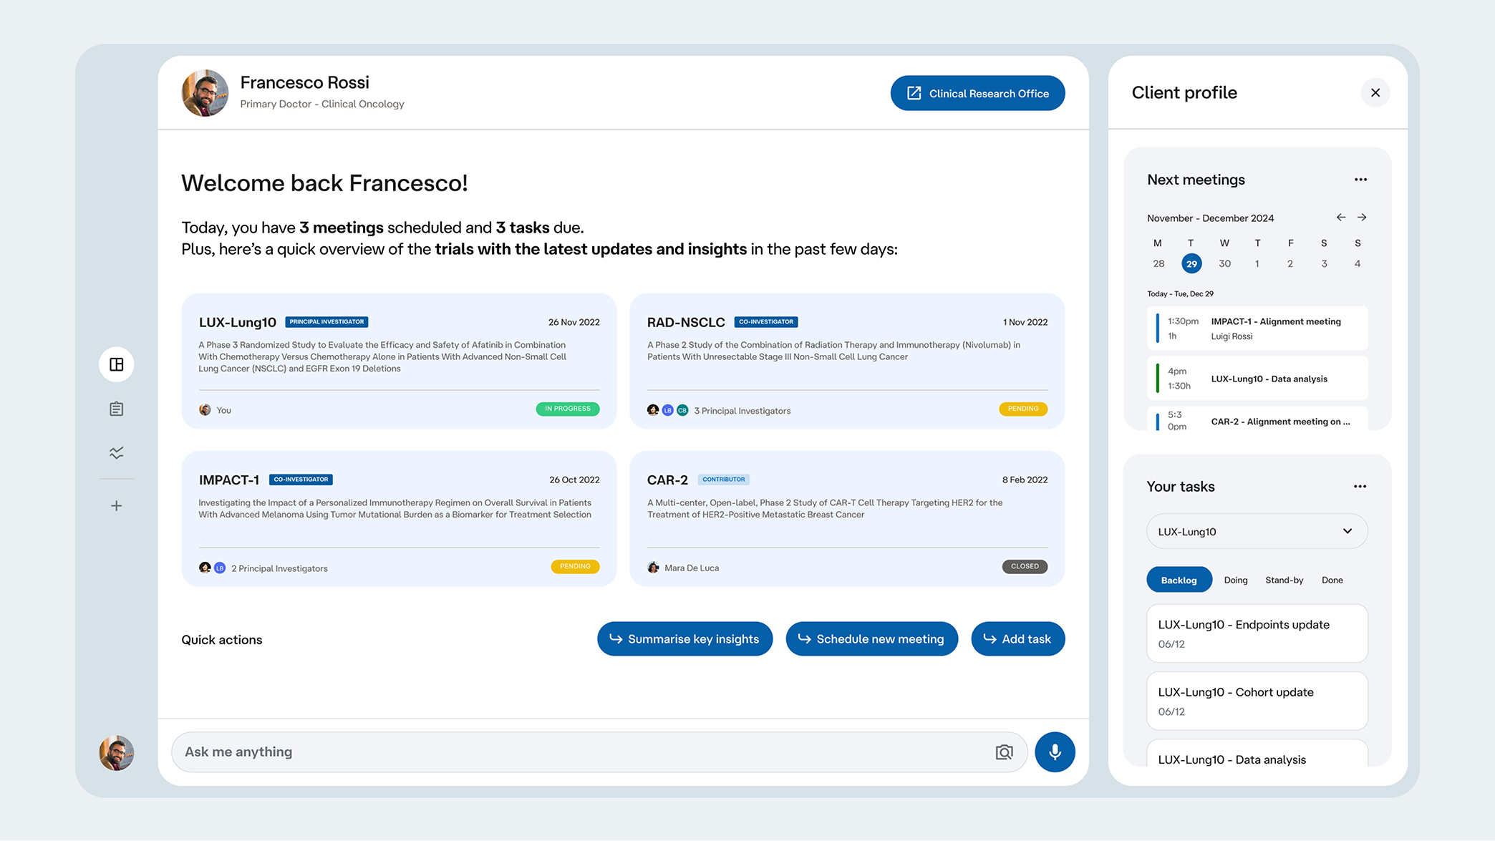Expand the LUX-Lung10 task dropdown
The image size is (1495, 841).
[1348, 531]
